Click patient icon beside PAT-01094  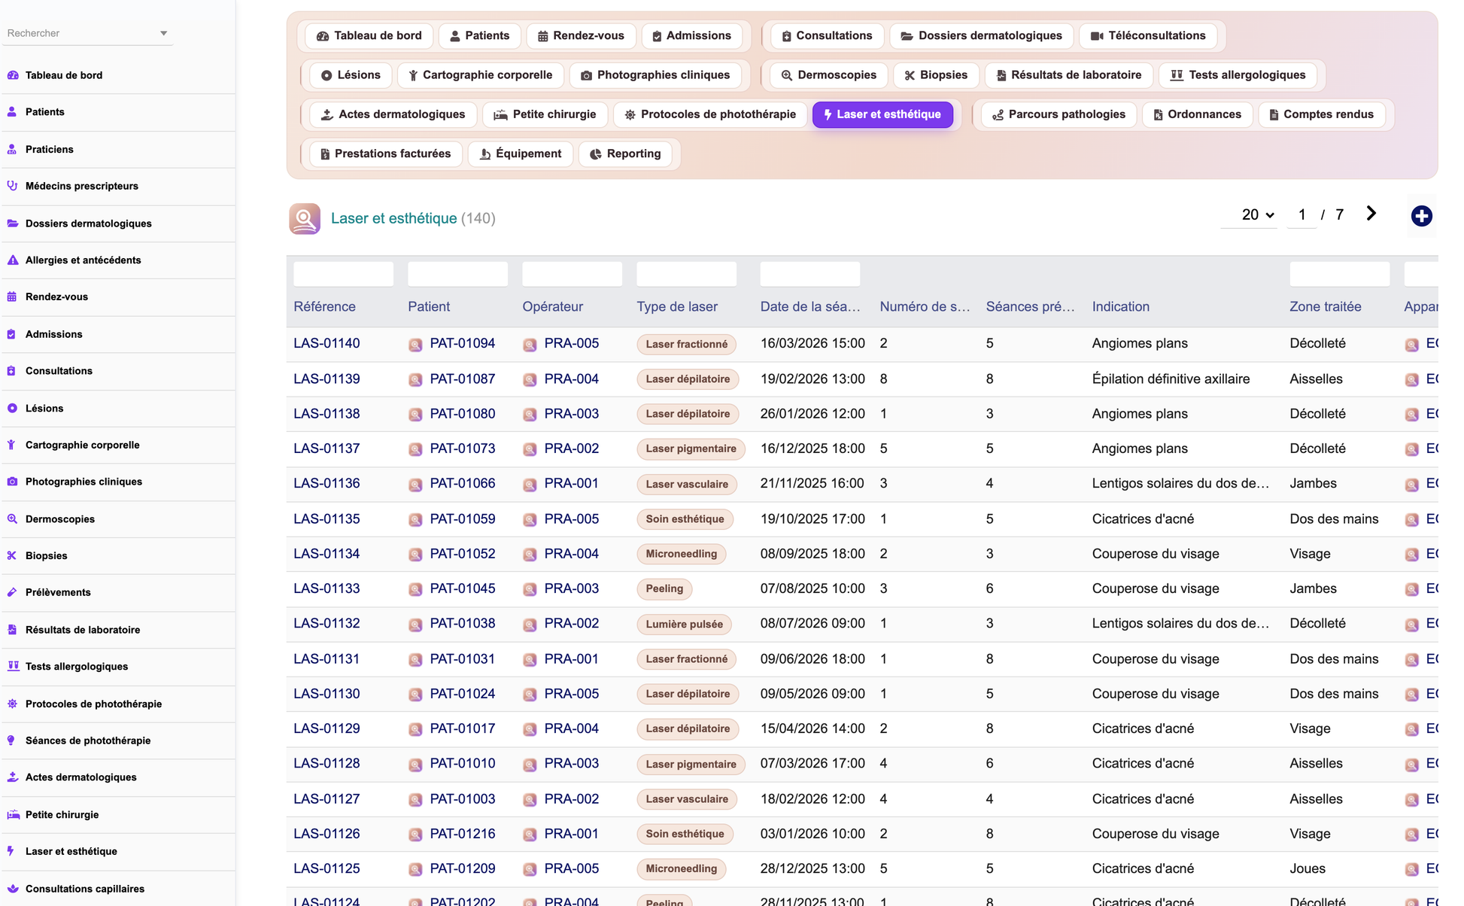point(415,345)
